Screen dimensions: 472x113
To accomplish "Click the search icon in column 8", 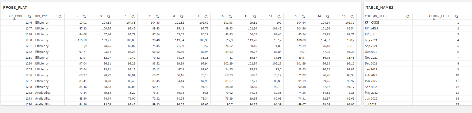I will click(182, 17).
